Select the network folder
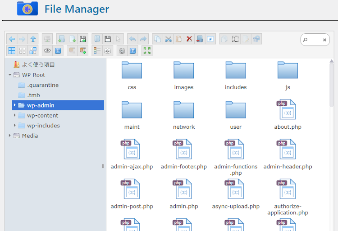Viewport: 338px width, 231px height. point(184,115)
